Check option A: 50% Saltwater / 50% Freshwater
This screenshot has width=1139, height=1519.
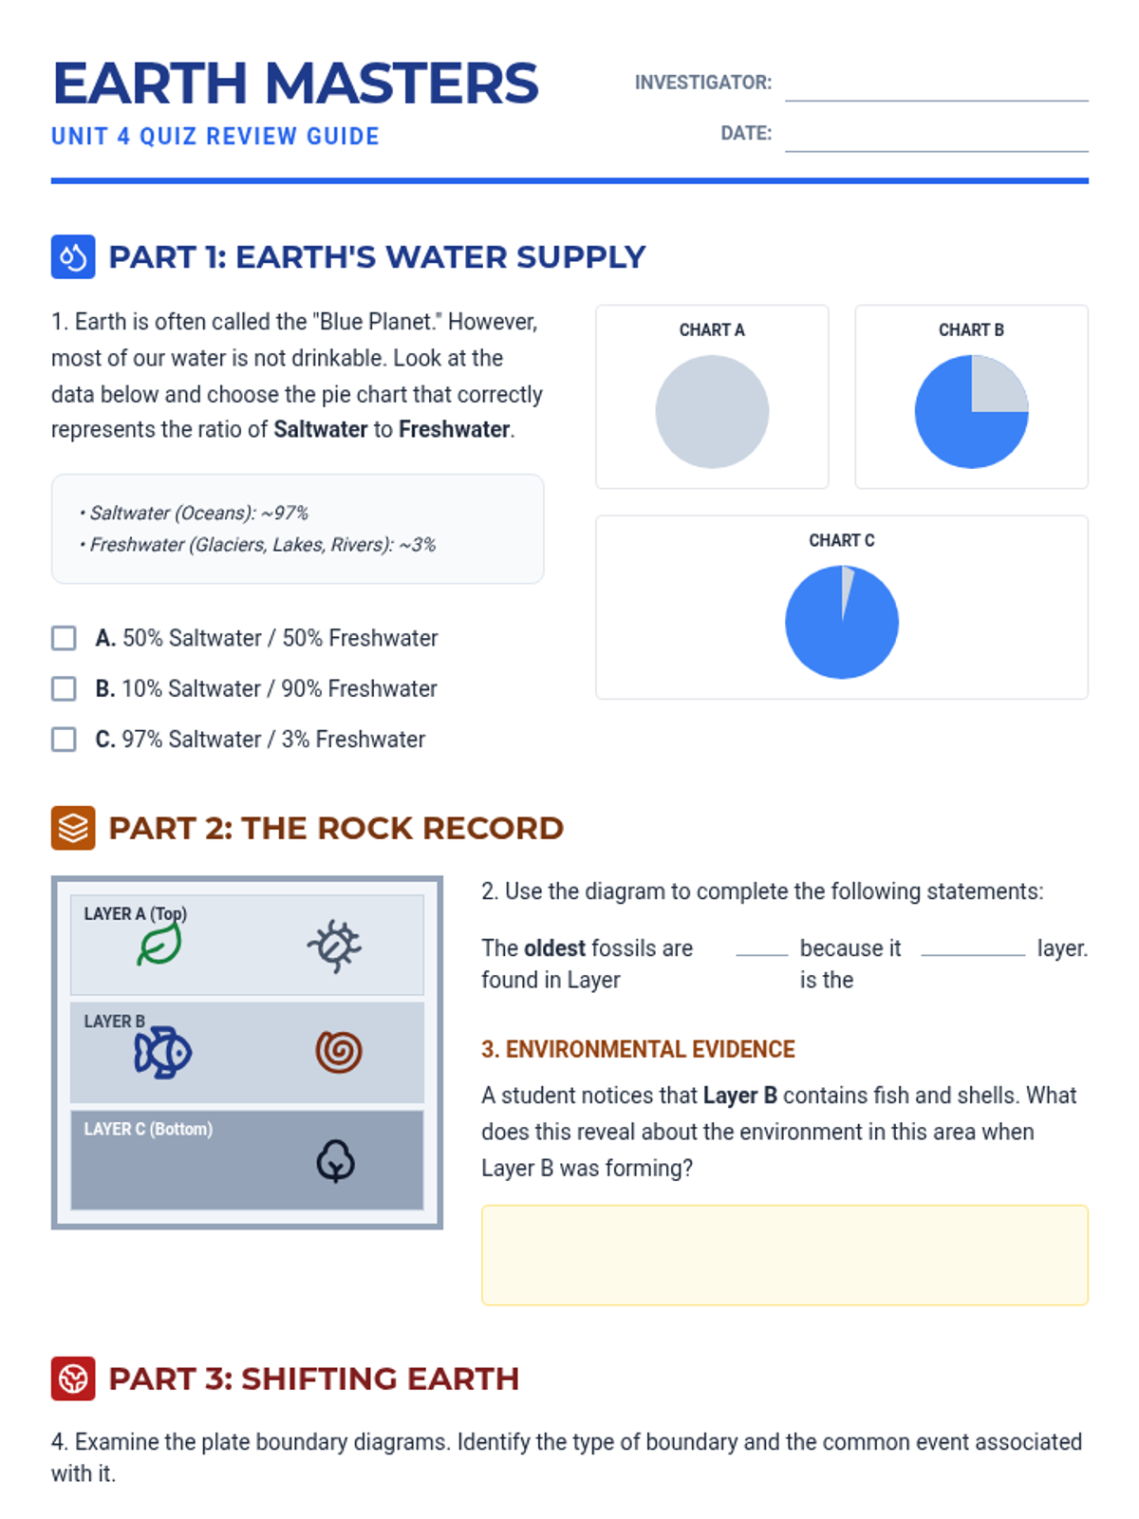coord(64,638)
